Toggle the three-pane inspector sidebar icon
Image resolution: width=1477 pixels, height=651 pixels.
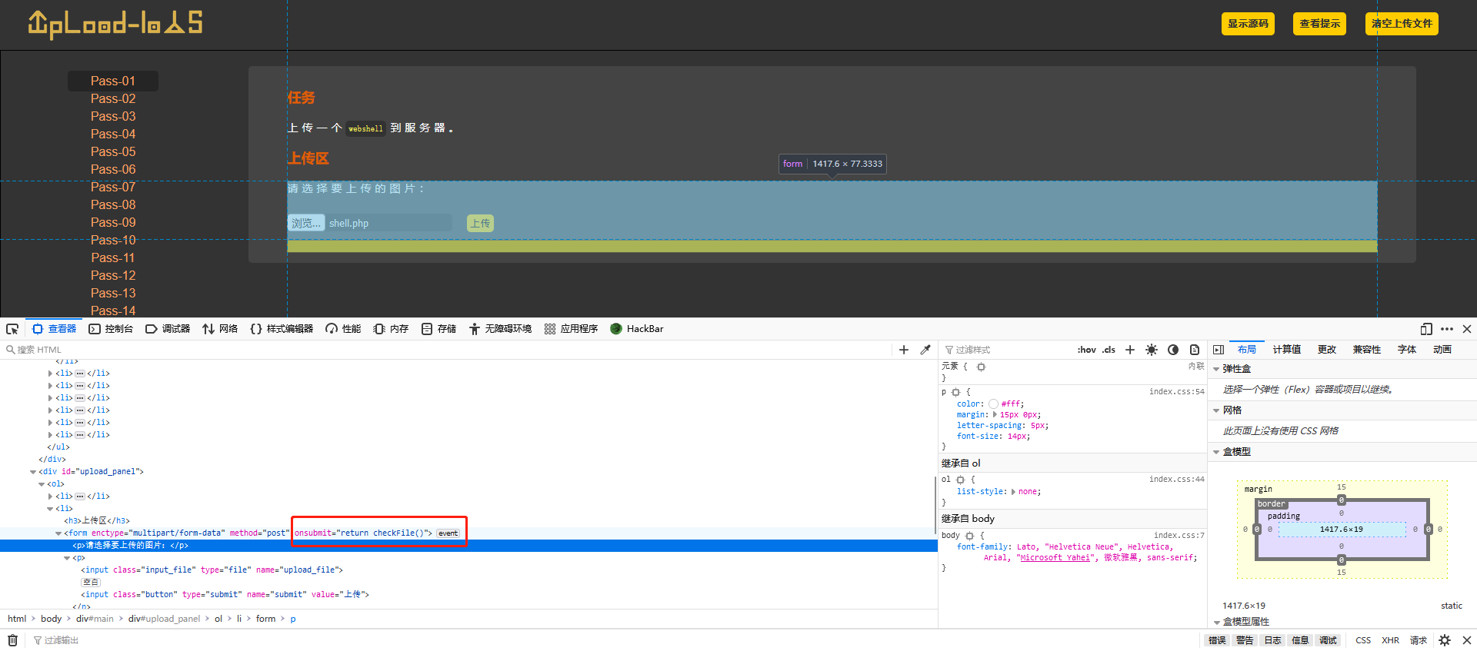point(1219,350)
